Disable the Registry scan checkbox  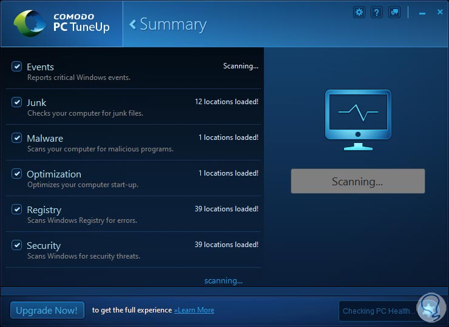(x=16, y=210)
